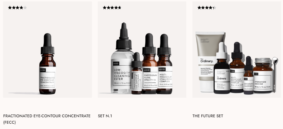Click the partial last star on The Future Set rating

[x=214, y=8]
